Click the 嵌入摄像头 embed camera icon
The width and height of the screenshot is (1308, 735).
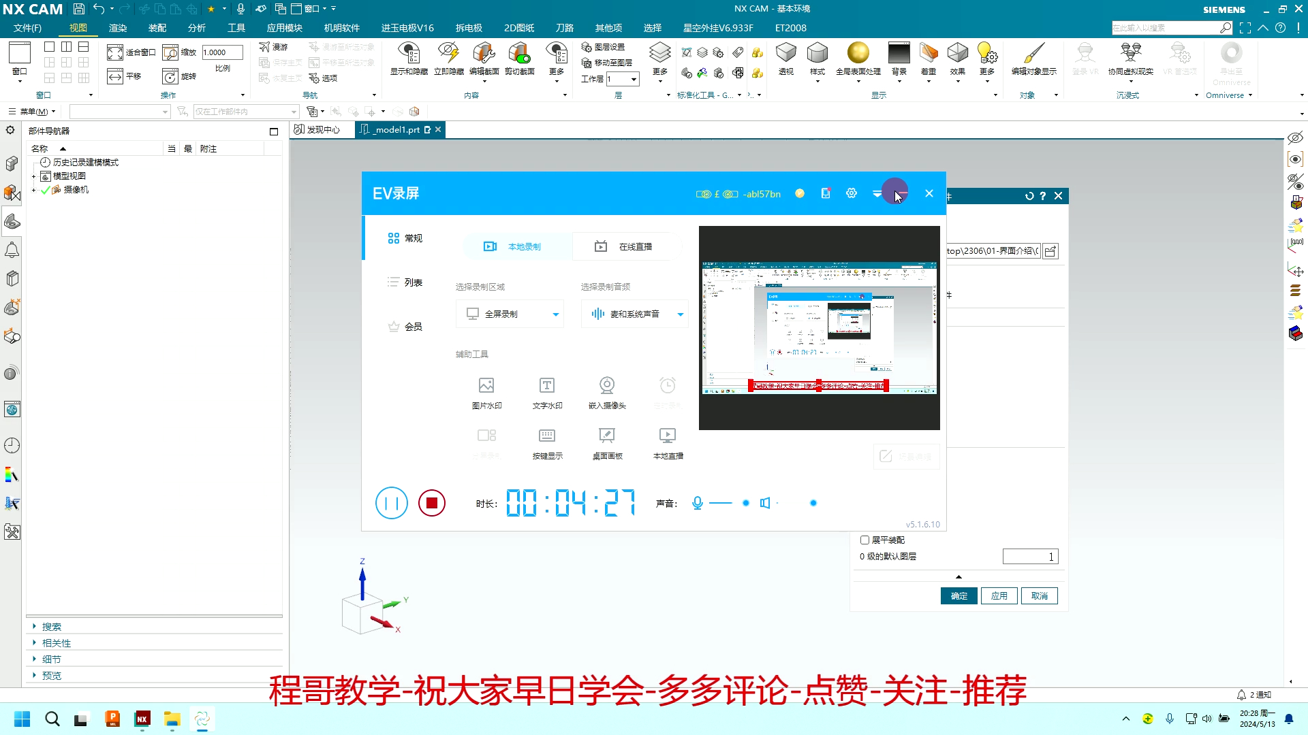coord(607,386)
